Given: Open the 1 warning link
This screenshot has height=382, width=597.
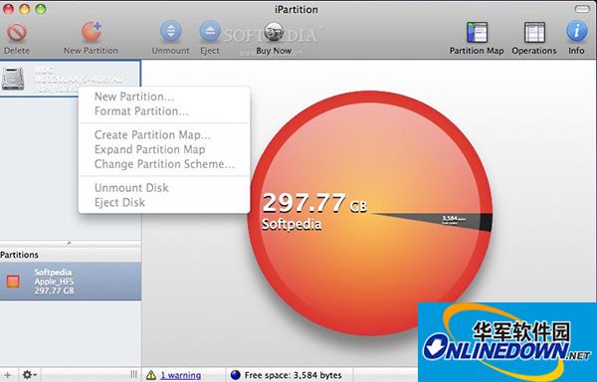Looking at the screenshot, I should click(x=181, y=375).
